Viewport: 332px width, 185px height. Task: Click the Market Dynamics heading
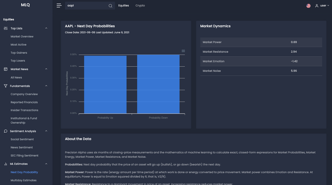[x=215, y=26]
